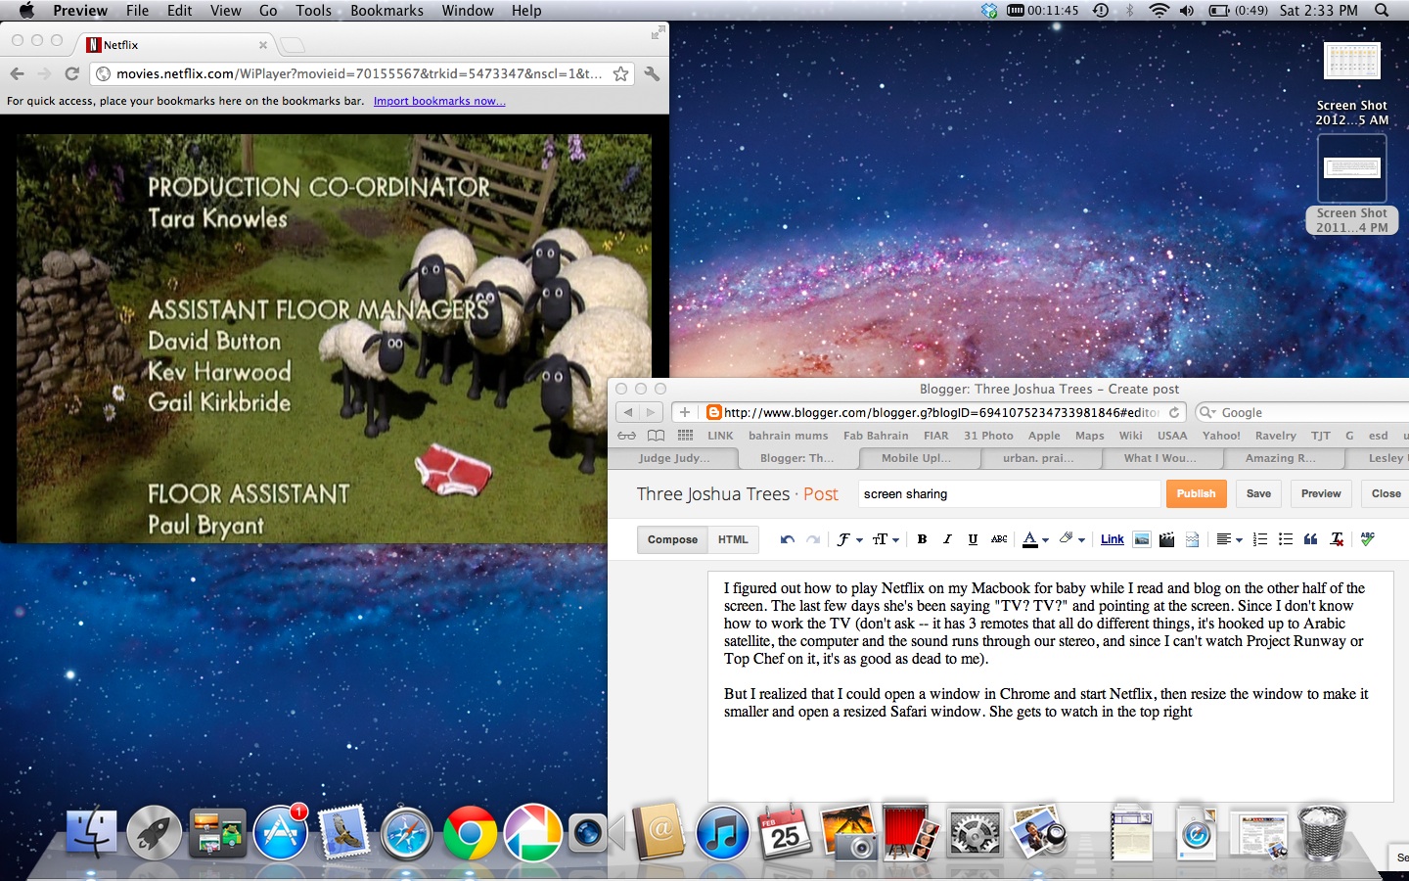Add bookmark with Safari plus button
This screenshot has width=1409, height=881.
685,412
